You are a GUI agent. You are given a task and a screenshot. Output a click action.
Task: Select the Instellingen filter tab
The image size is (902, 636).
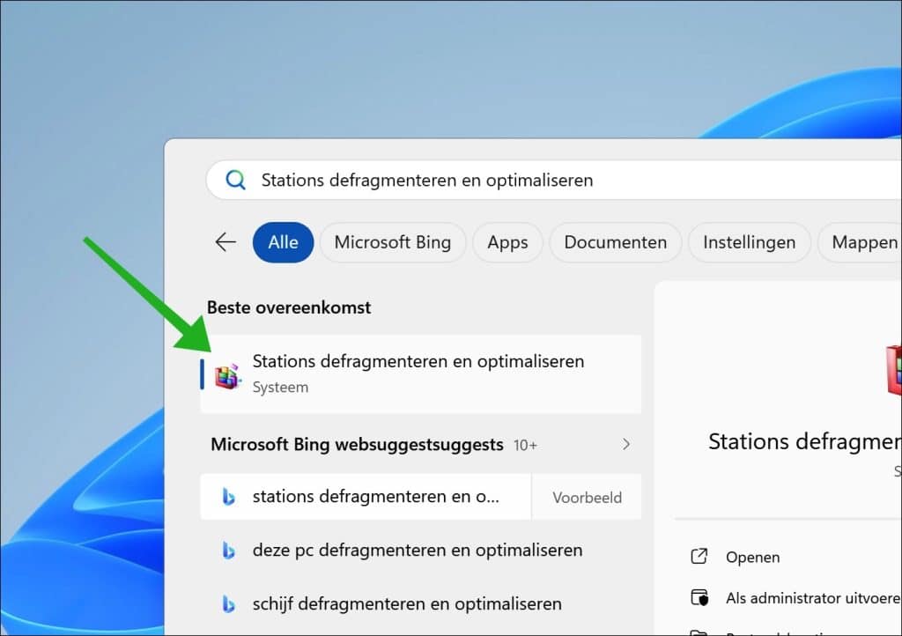pos(750,242)
